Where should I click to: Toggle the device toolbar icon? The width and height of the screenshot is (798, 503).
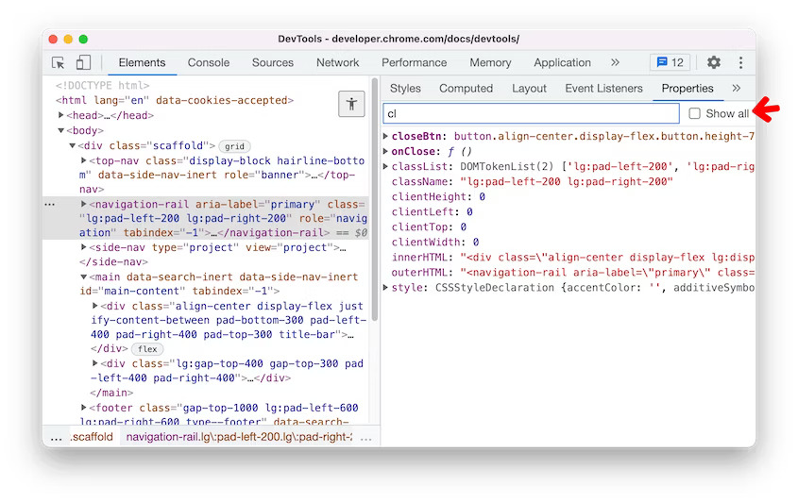coord(83,62)
